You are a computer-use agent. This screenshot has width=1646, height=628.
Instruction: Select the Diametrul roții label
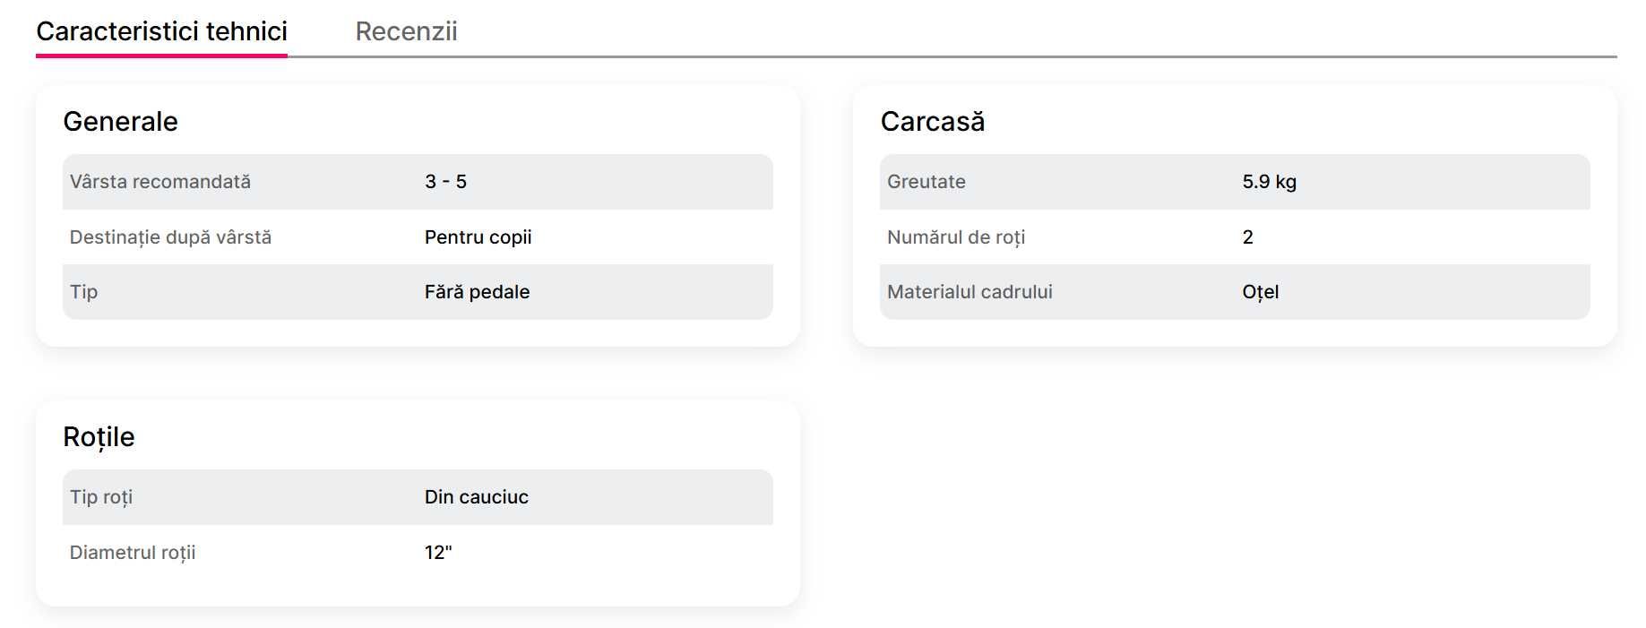click(x=133, y=553)
